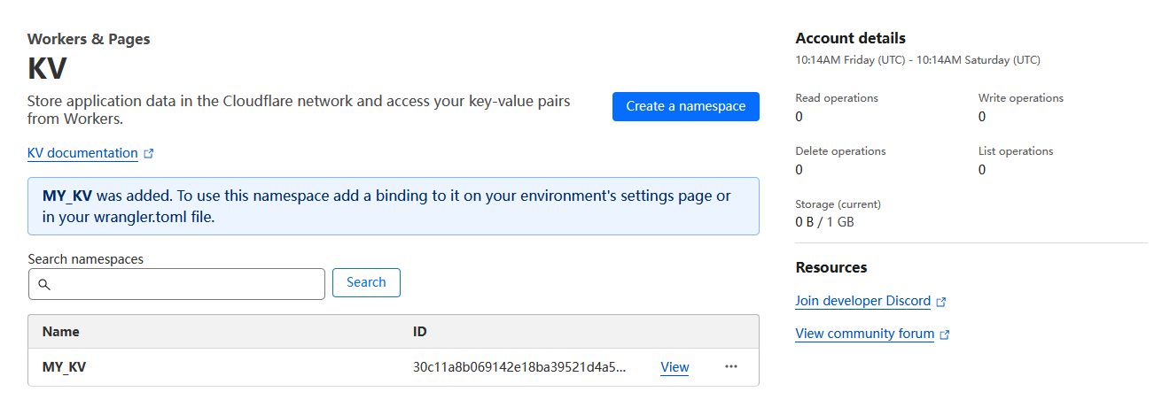Click the Name column header
Screen dimensions: 1162x415
click(61, 332)
